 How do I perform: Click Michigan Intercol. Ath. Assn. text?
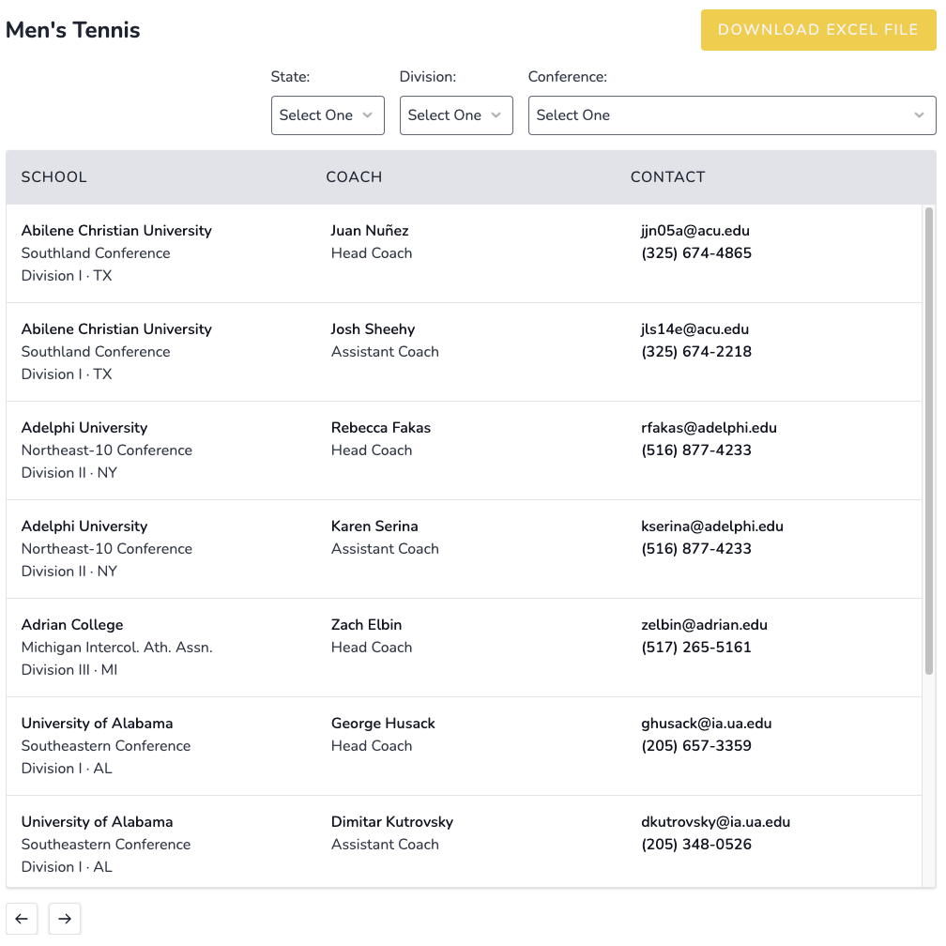coord(117,648)
